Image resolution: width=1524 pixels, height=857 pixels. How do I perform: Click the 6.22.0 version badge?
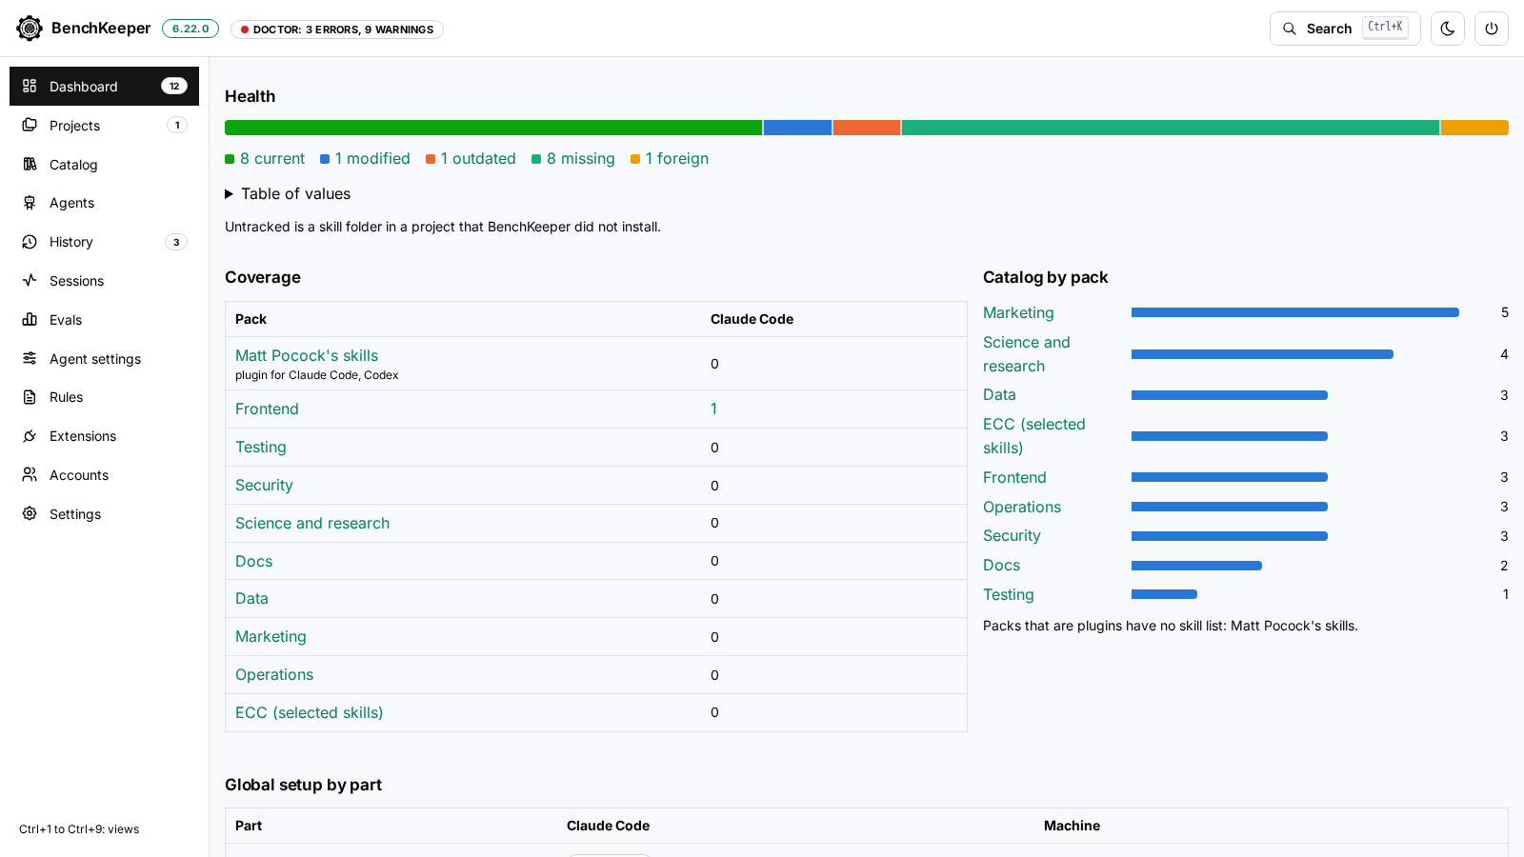point(190,29)
